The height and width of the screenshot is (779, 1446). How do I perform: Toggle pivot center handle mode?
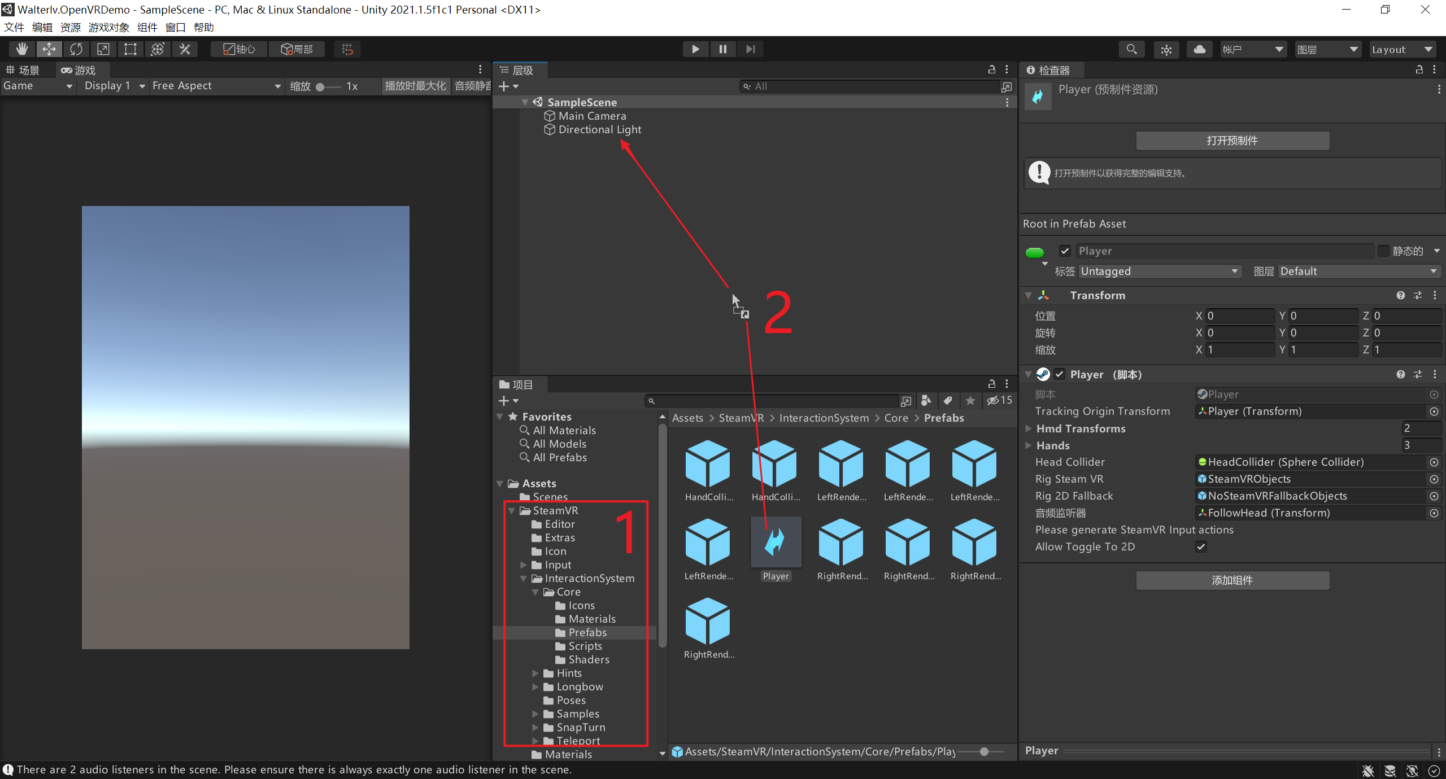(239, 49)
